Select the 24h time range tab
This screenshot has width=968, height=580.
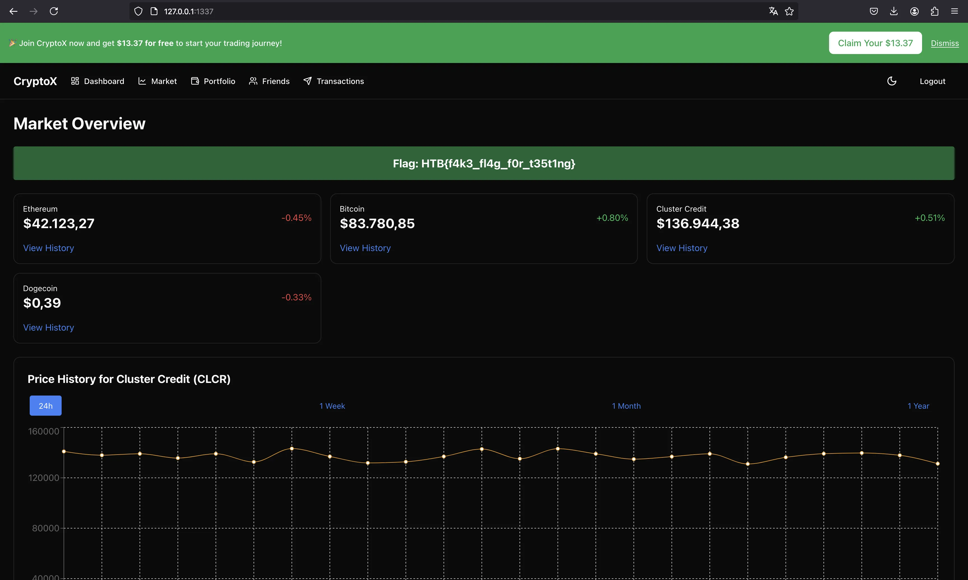click(46, 406)
